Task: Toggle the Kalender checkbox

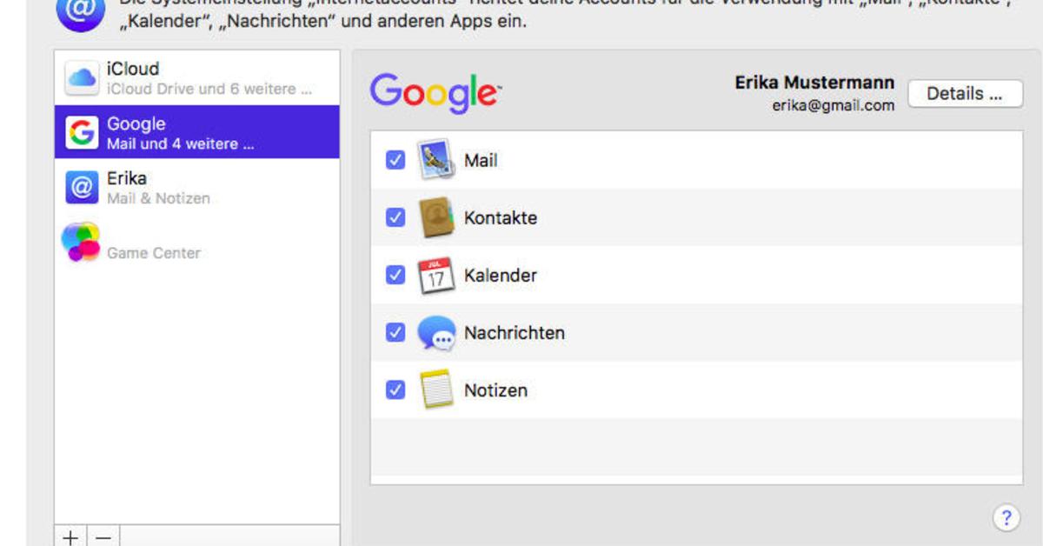Action: [x=395, y=275]
